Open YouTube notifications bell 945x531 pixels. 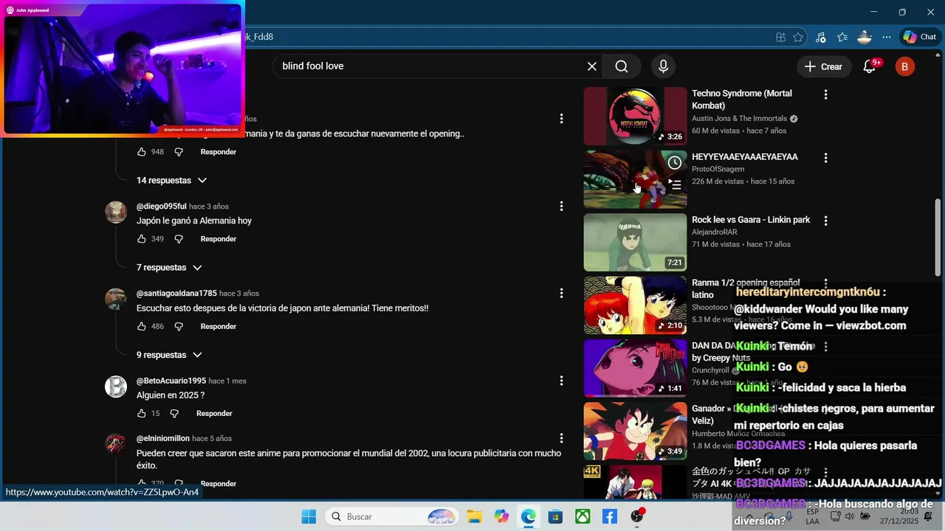pos(870,66)
